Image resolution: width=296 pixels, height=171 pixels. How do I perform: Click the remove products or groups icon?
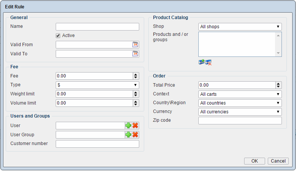pyautogui.click(x=208, y=62)
